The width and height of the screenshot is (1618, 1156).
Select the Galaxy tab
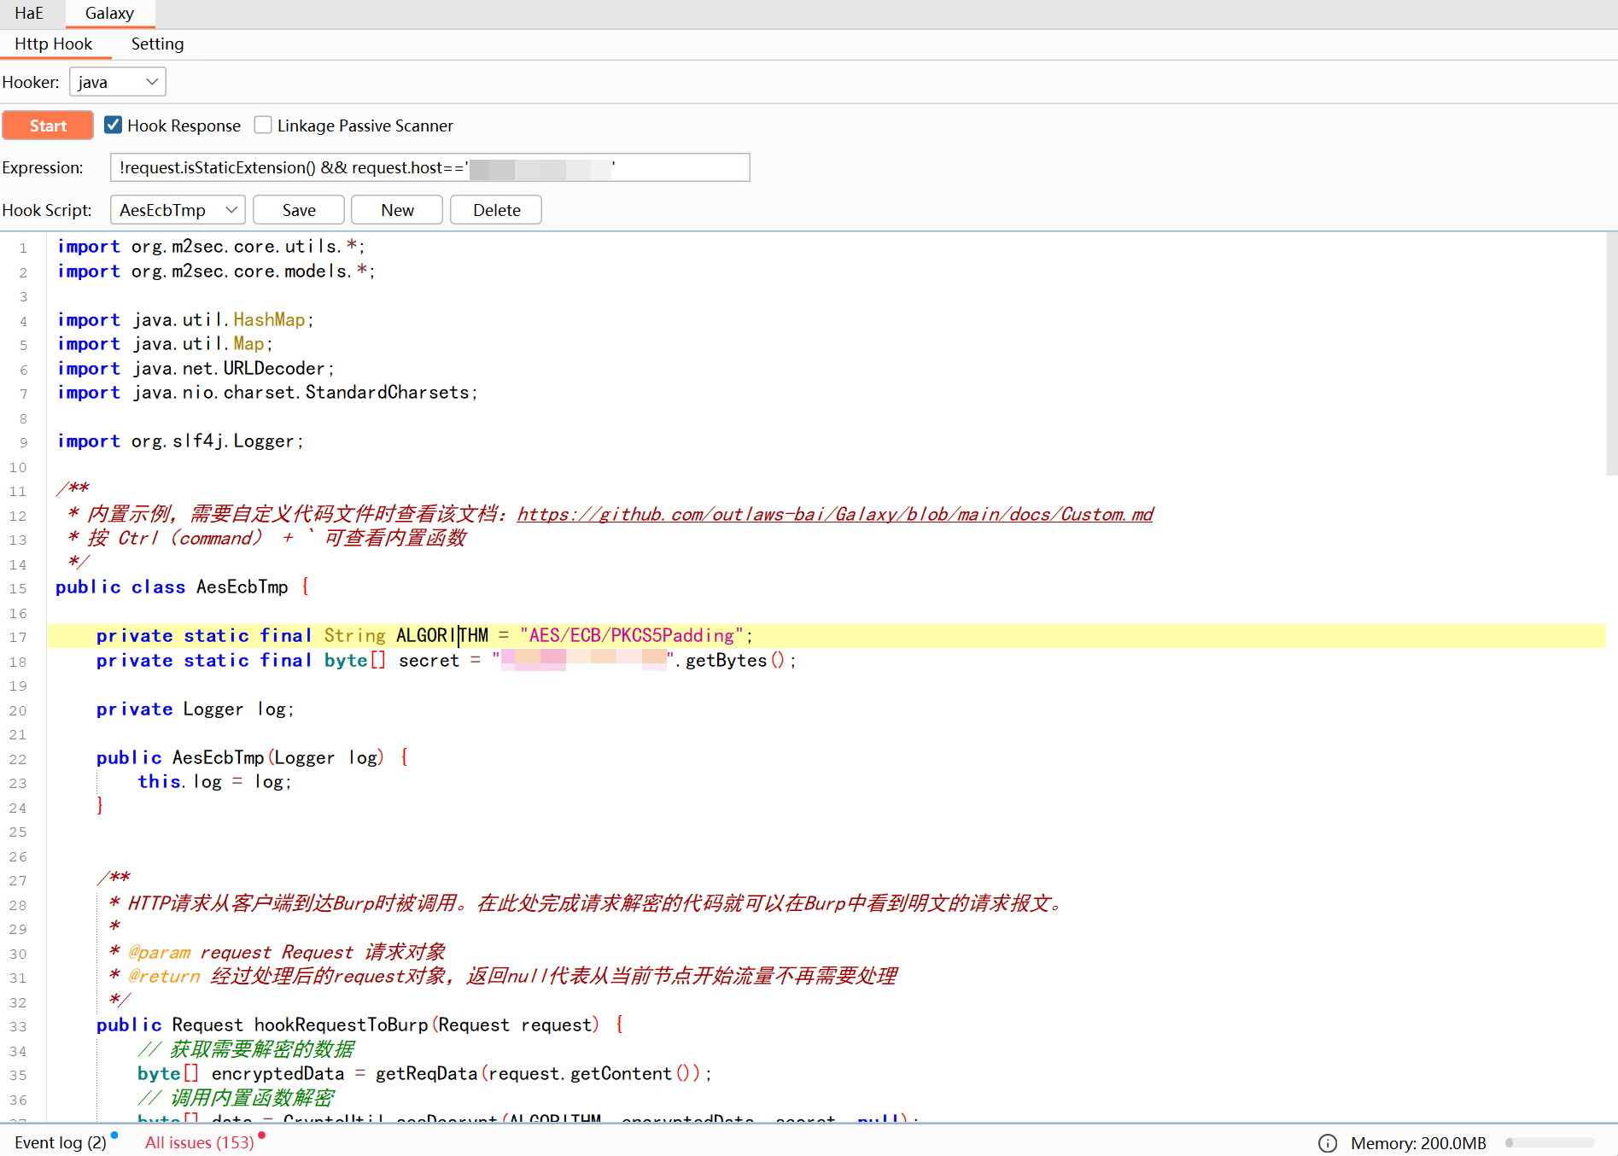109,13
